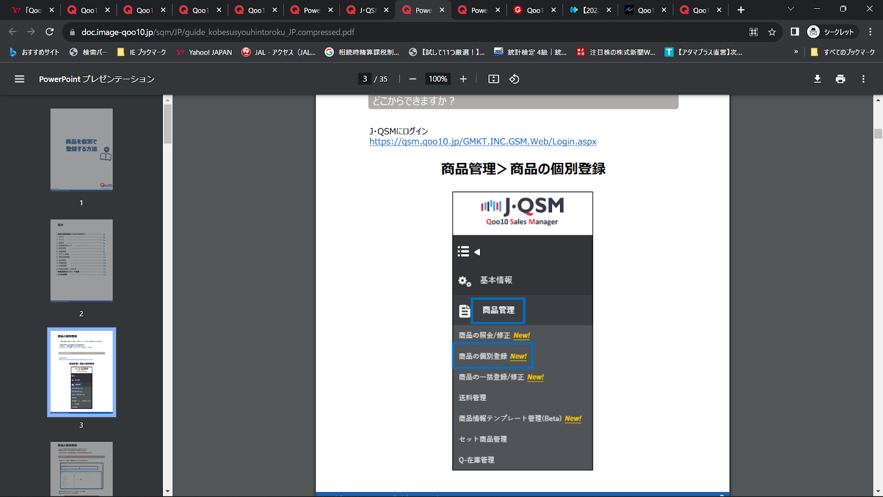This screenshot has width=883, height=497.
Task: Open the JAL - アクセス bookmark
Action: coord(279,52)
